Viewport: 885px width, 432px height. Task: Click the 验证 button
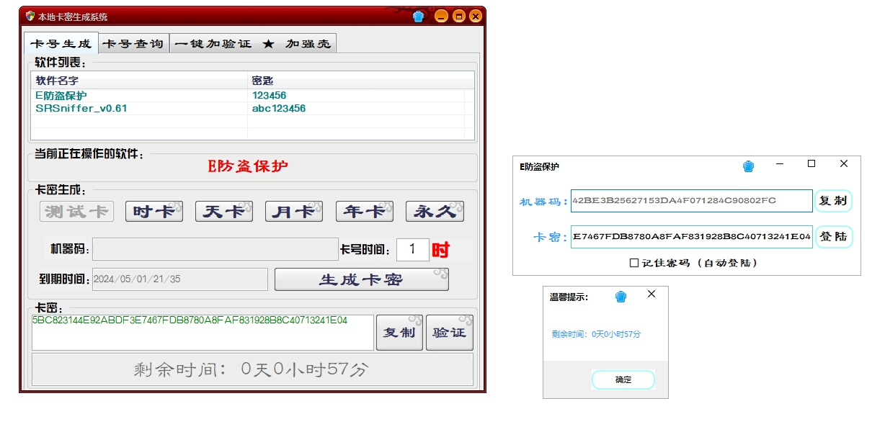[450, 333]
